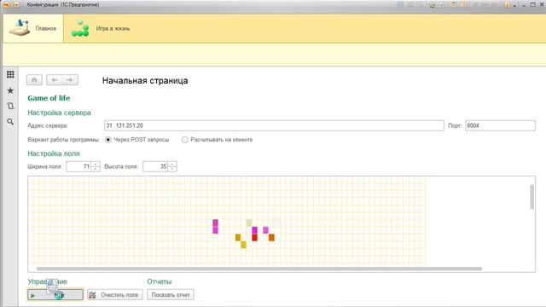
Task: Click the green star icon in title bar
Action: tap(433, 5)
